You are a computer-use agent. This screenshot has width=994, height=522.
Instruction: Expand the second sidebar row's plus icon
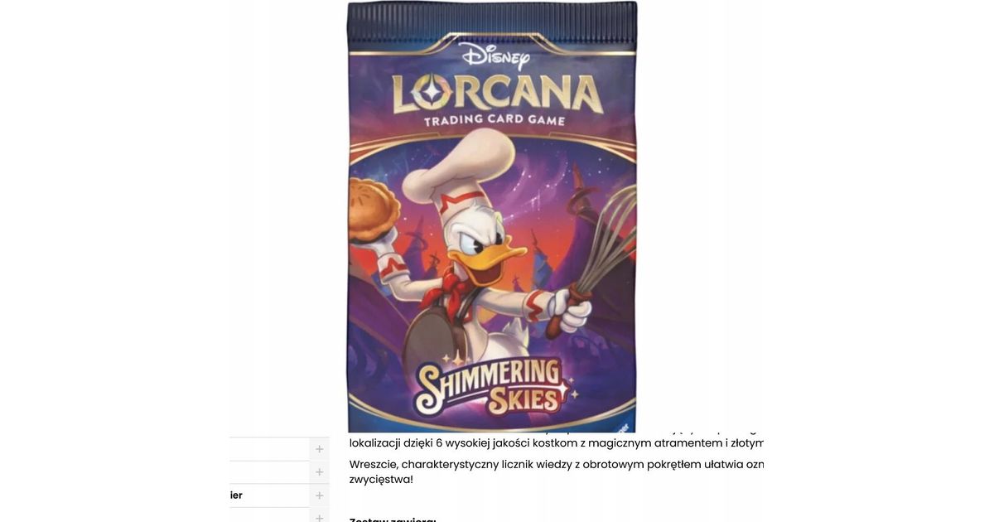coord(319,471)
